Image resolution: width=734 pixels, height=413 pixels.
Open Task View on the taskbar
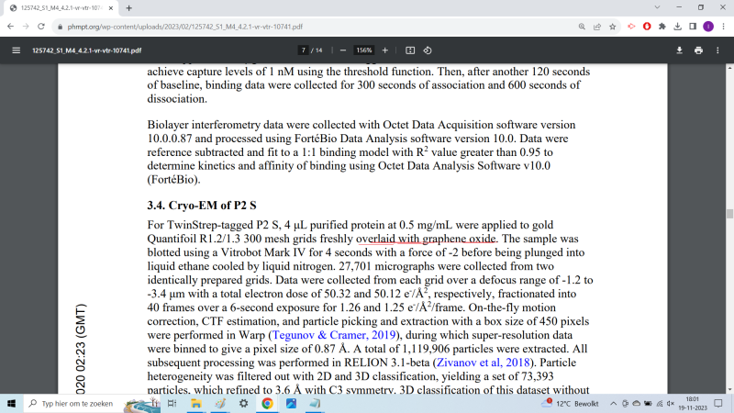click(172, 403)
